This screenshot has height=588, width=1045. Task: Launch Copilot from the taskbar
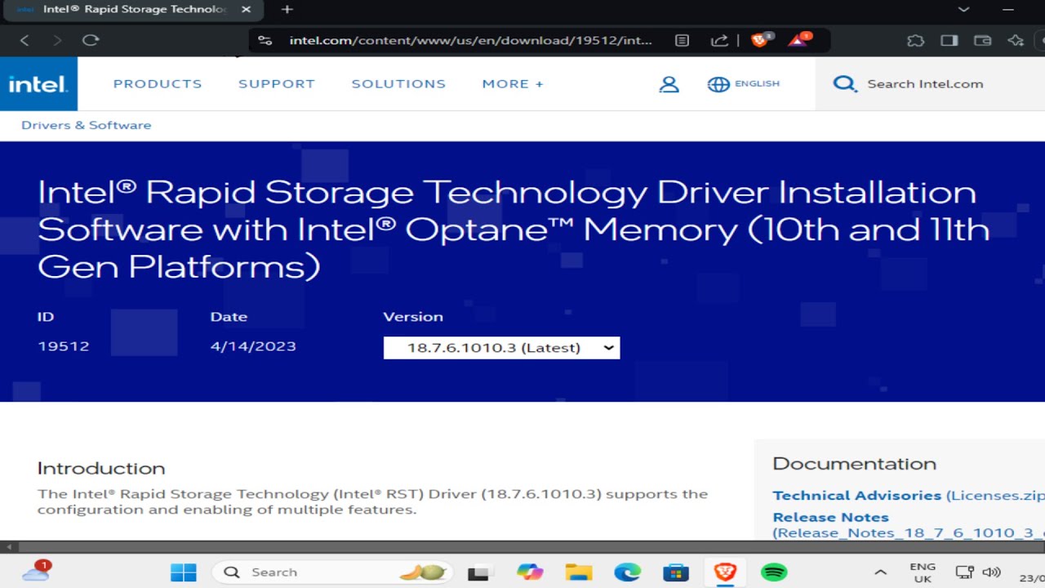point(530,572)
